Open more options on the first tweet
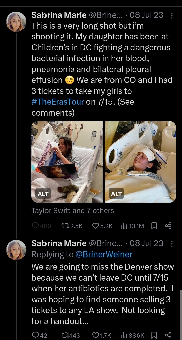The width and height of the screenshot is (182, 340). (172, 16)
